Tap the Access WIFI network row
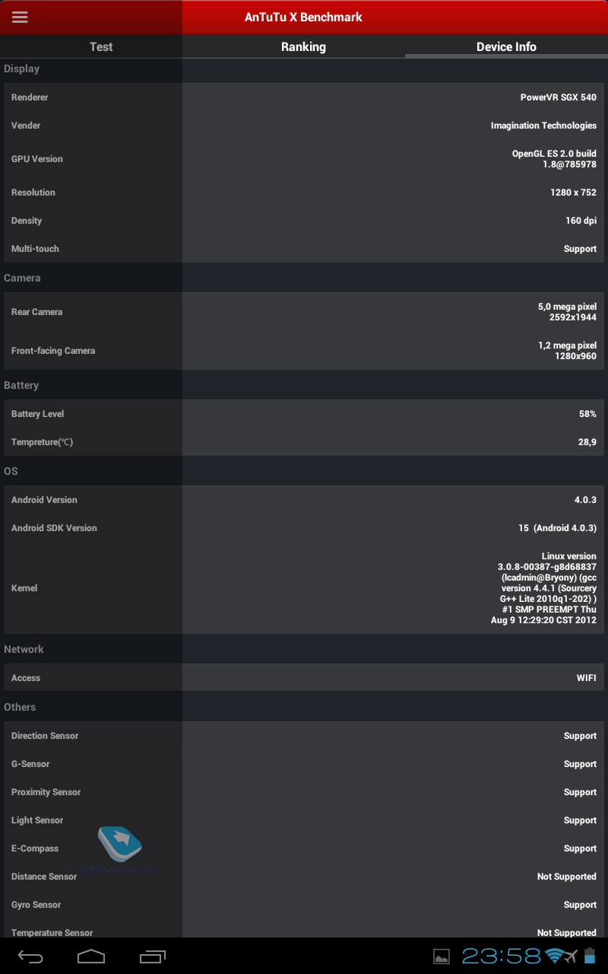608x974 pixels. (x=304, y=677)
